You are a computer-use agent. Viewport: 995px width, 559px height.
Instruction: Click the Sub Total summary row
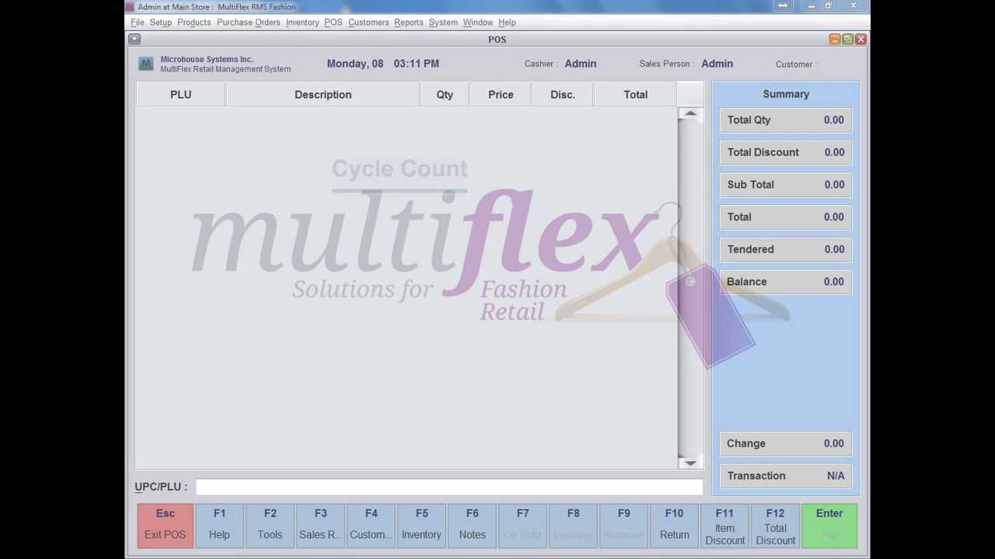[786, 185]
